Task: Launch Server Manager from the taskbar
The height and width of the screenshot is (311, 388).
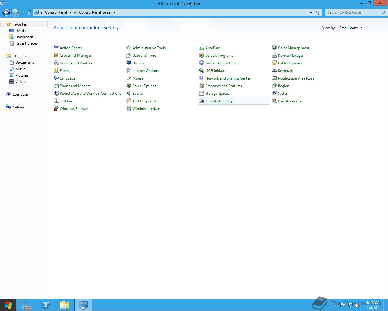Action: click(27, 305)
